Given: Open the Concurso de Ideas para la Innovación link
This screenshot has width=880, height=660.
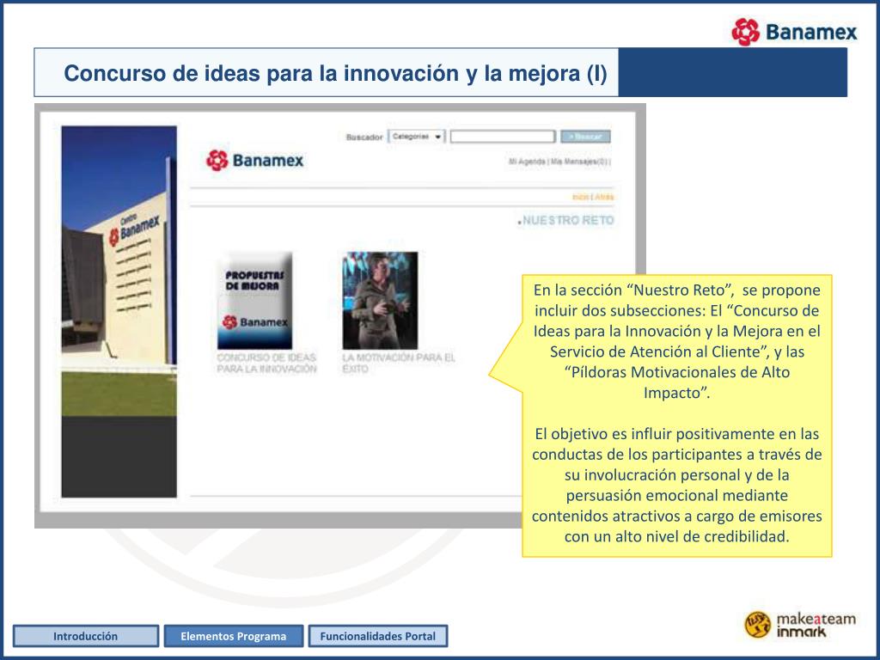Looking at the screenshot, I should pos(266,364).
